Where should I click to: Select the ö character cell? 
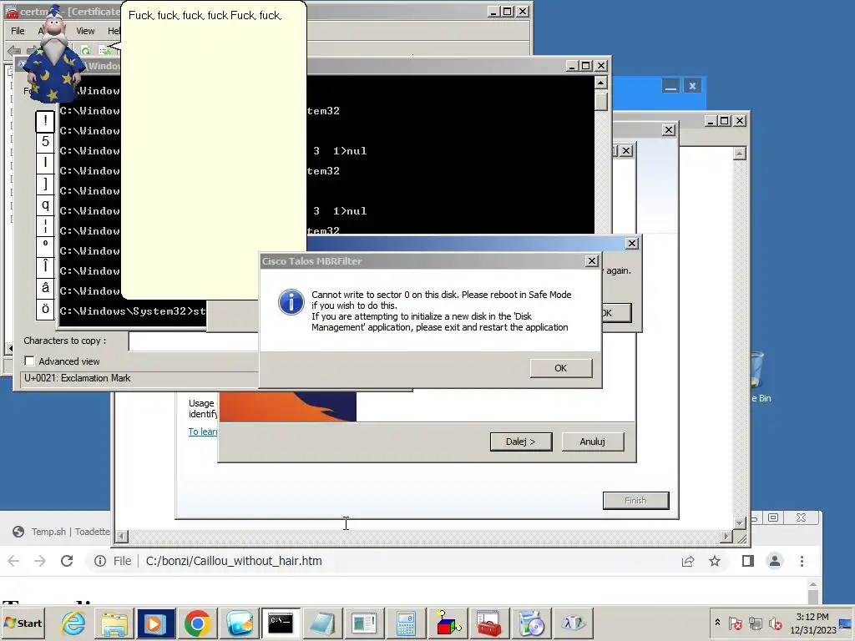click(x=45, y=309)
